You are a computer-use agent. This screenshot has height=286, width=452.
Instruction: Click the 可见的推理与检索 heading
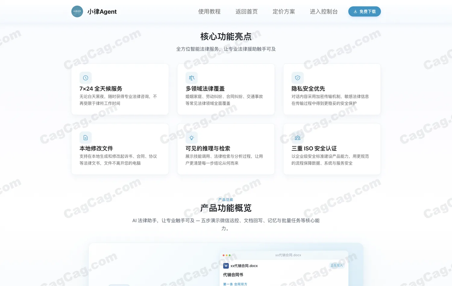pyautogui.click(x=208, y=148)
